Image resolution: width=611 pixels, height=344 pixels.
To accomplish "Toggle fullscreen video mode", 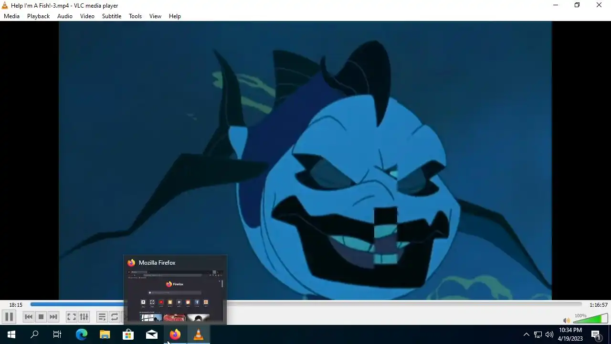I will coord(71,317).
